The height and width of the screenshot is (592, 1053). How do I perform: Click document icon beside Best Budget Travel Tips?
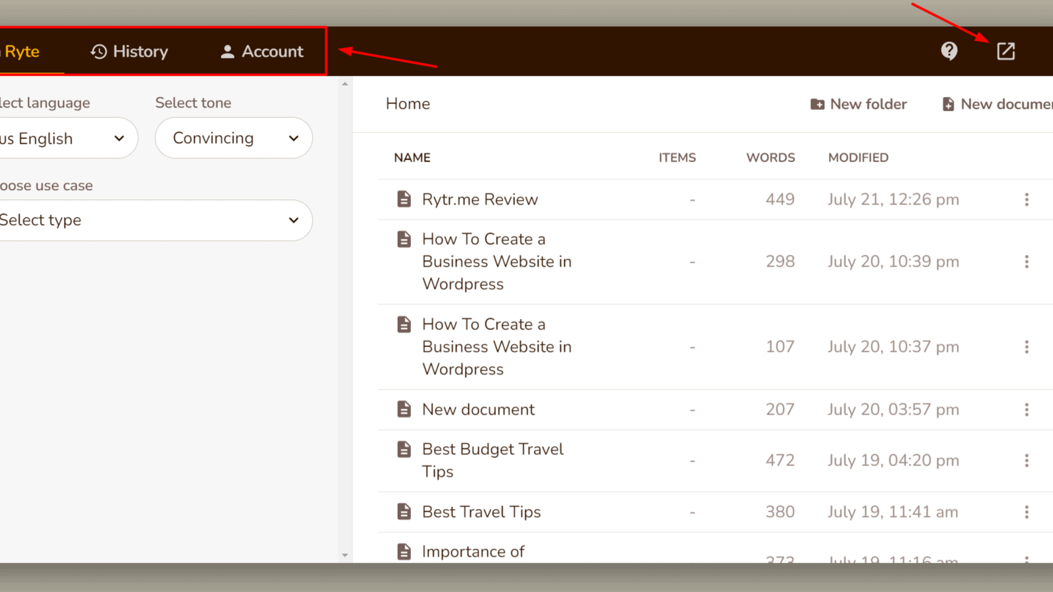[x=404, y=449]
